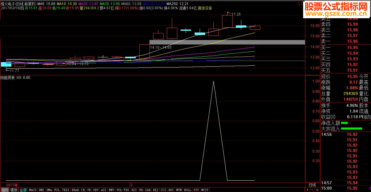Switch to the RSI indicator tab

point(134,190)
